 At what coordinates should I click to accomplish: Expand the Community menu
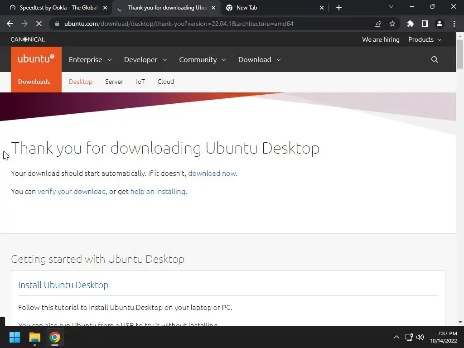point(203,59)
